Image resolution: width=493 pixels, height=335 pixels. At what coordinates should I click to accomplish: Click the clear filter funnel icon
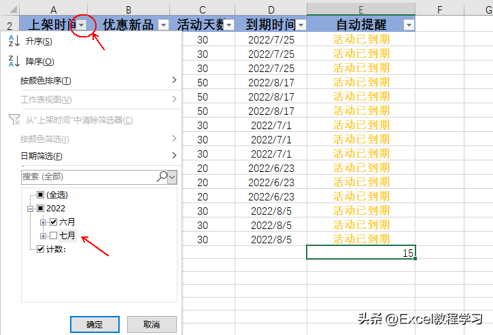coord(14,120)
